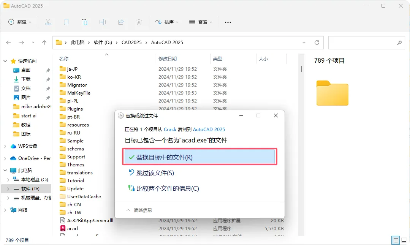The image size is (410, 245).
Task: Select the UserDataCache folder
Action: [84, 197]
